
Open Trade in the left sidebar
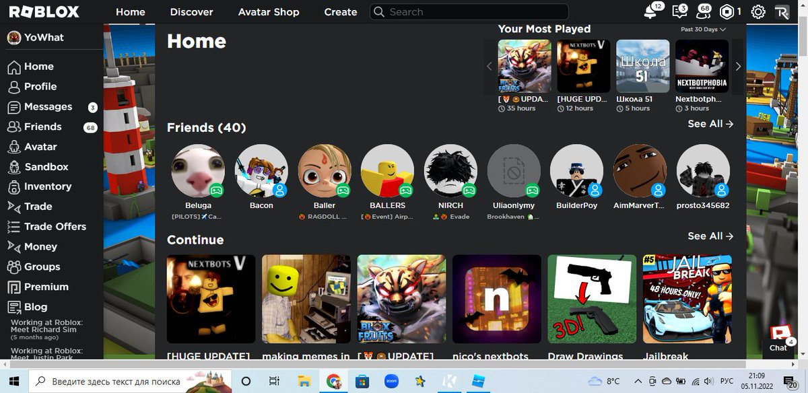[x=30, y=207]
